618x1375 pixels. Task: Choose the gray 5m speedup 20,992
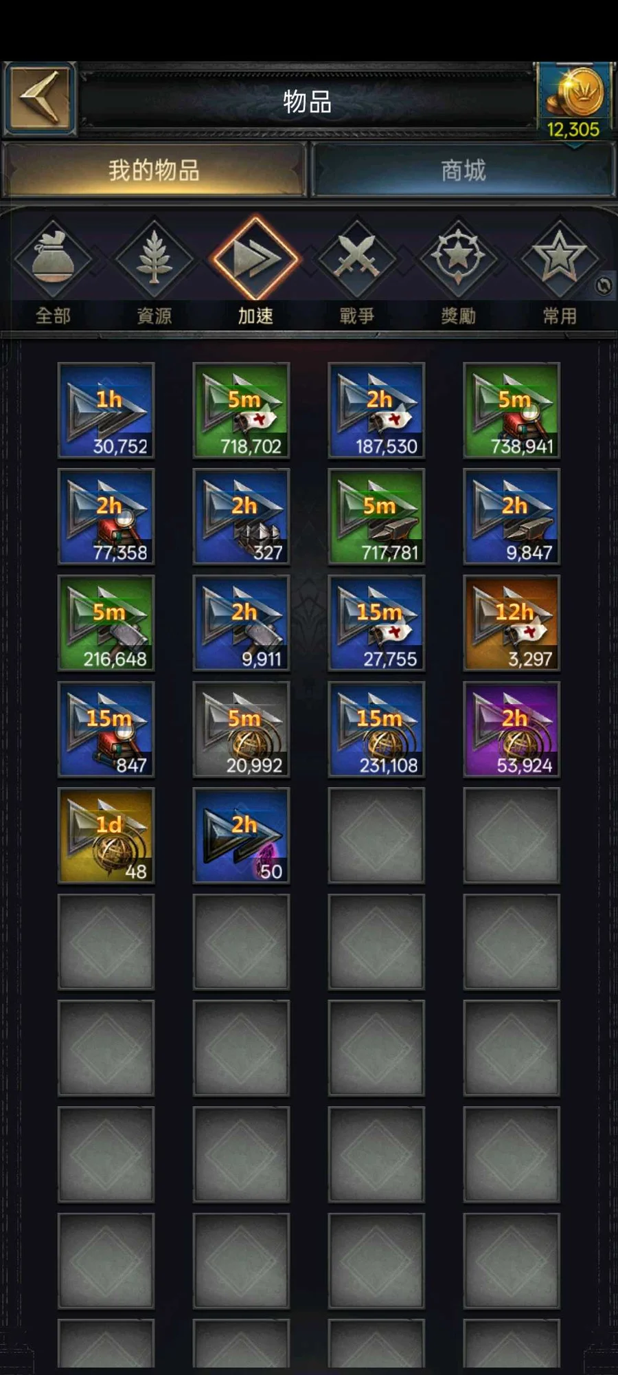tap(241, 729)
